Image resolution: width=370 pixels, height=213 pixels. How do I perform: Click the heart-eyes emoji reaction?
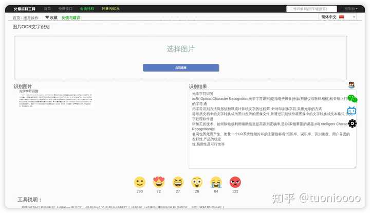pyautogui.click(x=159, y=182)
